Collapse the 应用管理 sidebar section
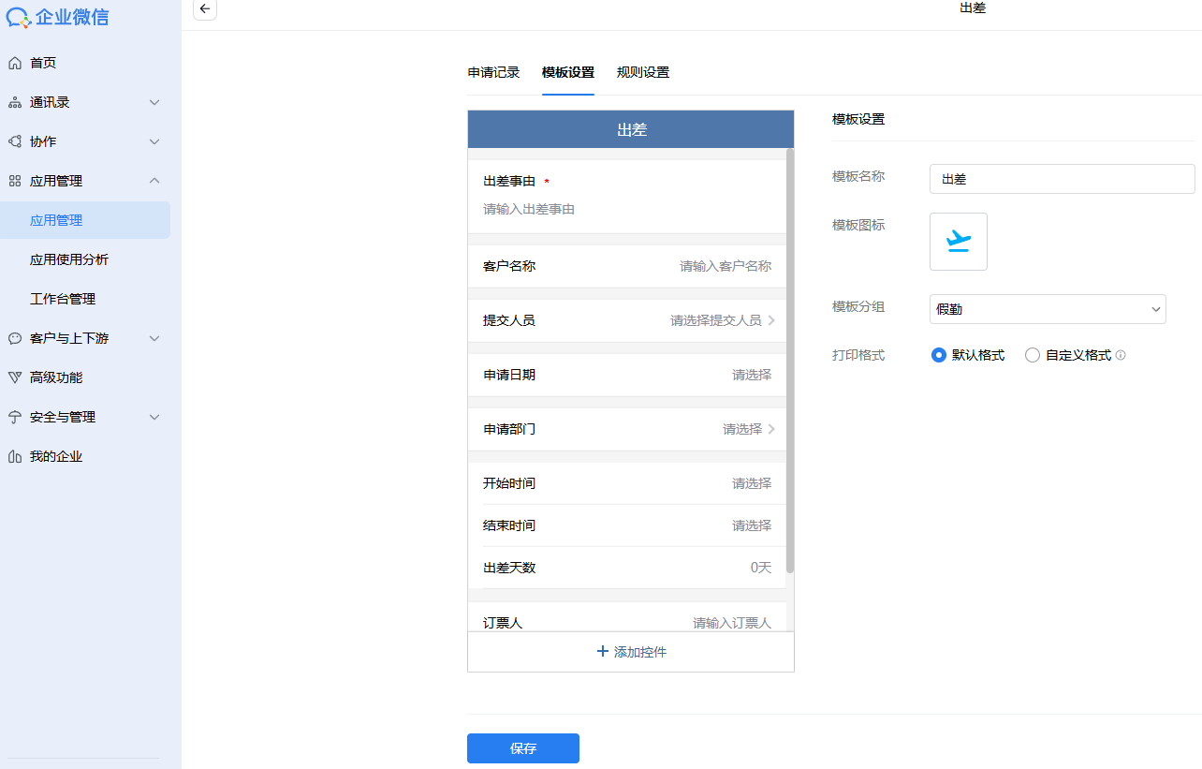This screenshot has height=769, width=1202. pos(154,181)
